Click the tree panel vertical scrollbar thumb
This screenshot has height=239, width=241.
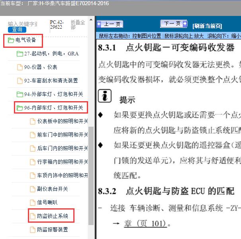(91, 176)
